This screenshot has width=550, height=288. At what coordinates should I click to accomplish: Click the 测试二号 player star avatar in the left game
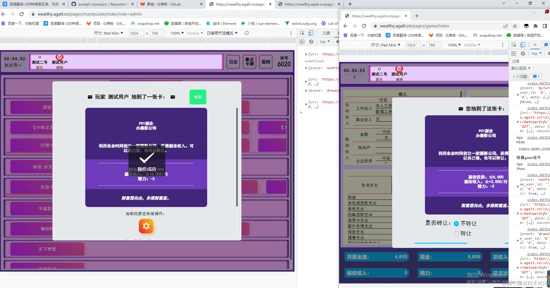[x=40, y=57]
